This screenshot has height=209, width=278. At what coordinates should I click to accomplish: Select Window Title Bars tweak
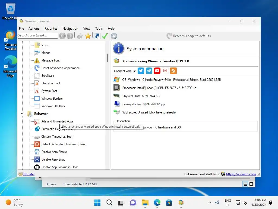pos(53,106)
